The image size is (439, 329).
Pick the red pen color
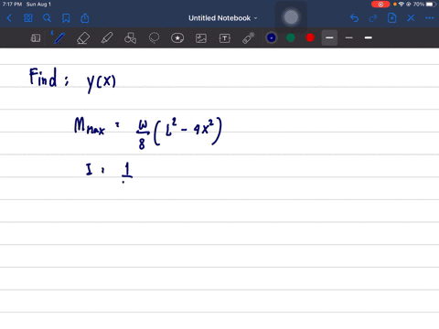coord(310,37)
